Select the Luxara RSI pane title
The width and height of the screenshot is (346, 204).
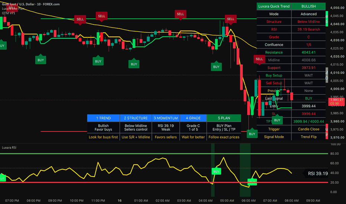tap(9, 148)
